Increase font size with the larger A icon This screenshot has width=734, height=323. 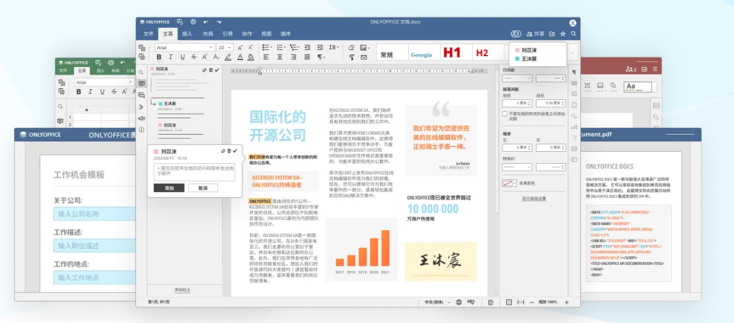(x=240, y=47)
